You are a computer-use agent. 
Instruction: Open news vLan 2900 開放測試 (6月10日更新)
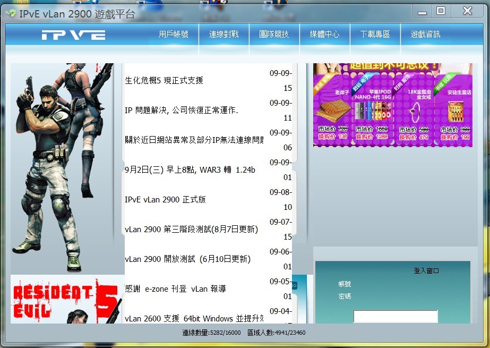(188, 259)
